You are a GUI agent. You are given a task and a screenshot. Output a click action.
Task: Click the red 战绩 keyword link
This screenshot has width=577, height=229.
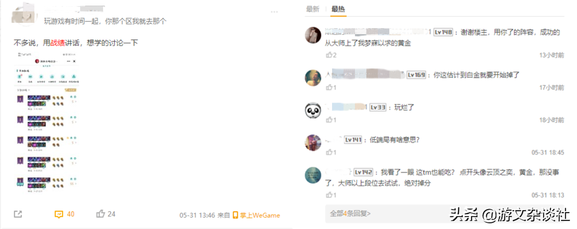[x=57, y=42]
